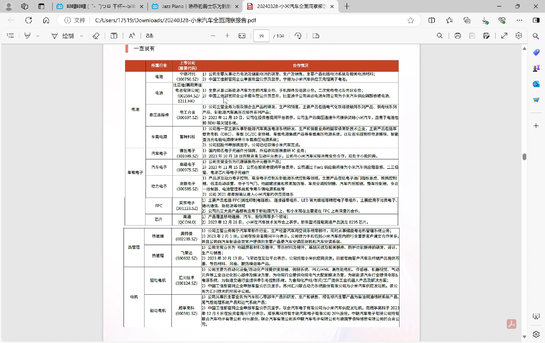The height and width of the screenshot is (343, 545).
Task: Click the Save icon in PDF toolbar
Action: [x=472, y=36]
